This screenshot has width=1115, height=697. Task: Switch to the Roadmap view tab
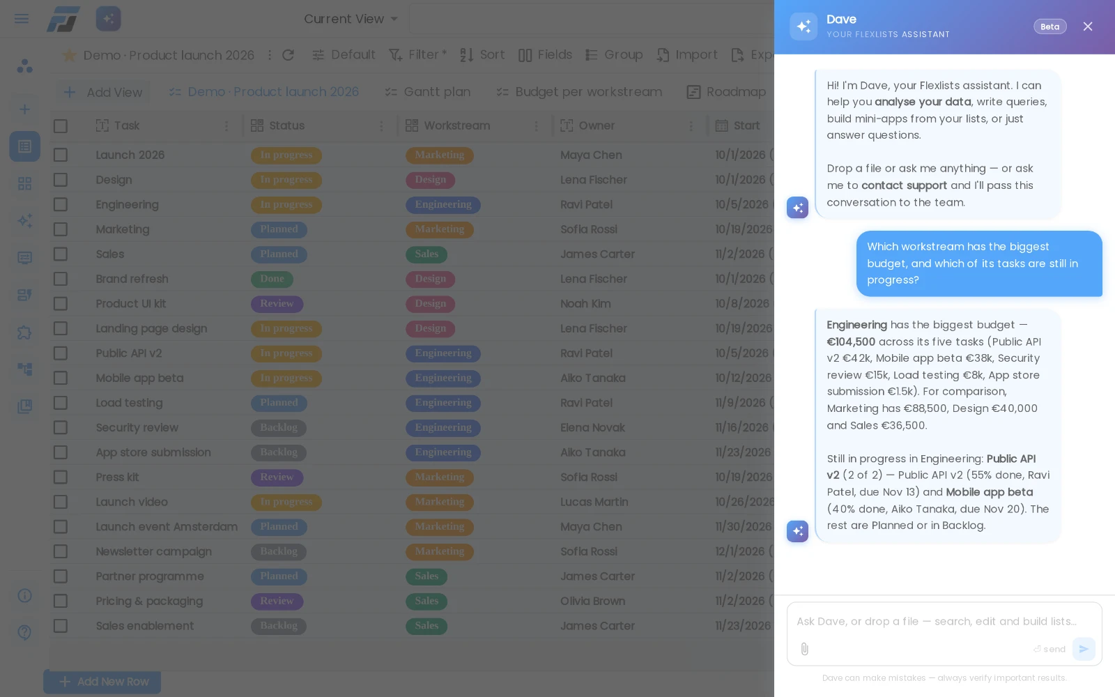tap(726, 92)
